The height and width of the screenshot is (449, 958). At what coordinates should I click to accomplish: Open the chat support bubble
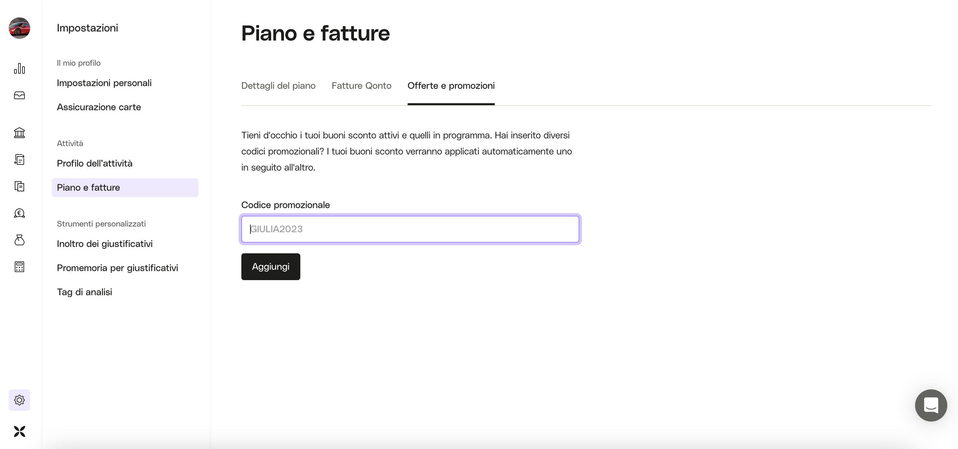[931, 405]
